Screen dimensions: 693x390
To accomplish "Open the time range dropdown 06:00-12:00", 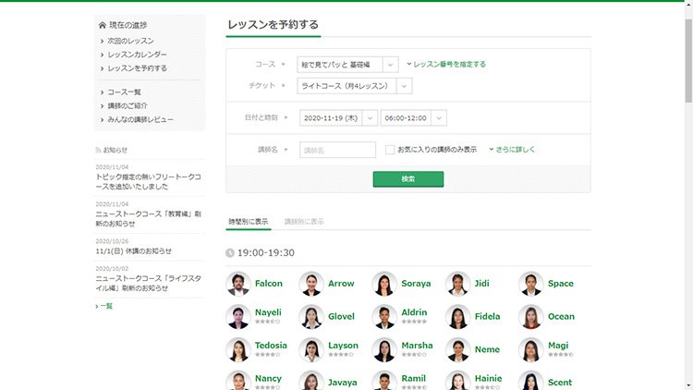I will tap(413, 118).
